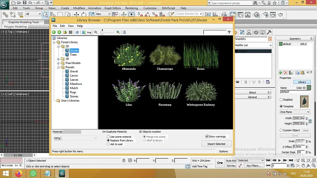317x178 pixels.
Task: Click the refresh icon in Library Browser toolbar
Action: (x=77, y=32)
